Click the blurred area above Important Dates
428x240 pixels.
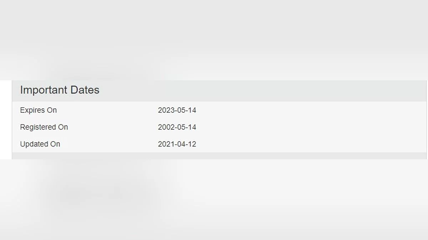[x=214, y=39]
